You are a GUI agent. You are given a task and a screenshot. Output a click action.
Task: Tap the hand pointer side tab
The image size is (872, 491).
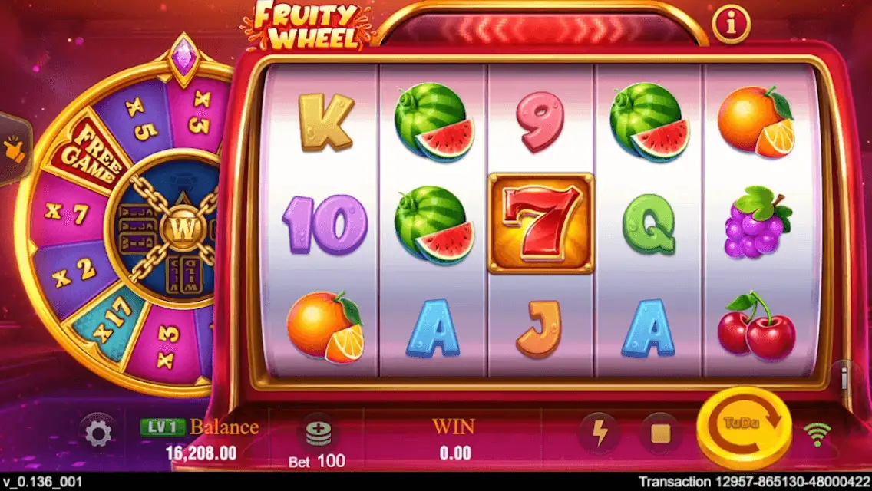(x=14, y=149)
